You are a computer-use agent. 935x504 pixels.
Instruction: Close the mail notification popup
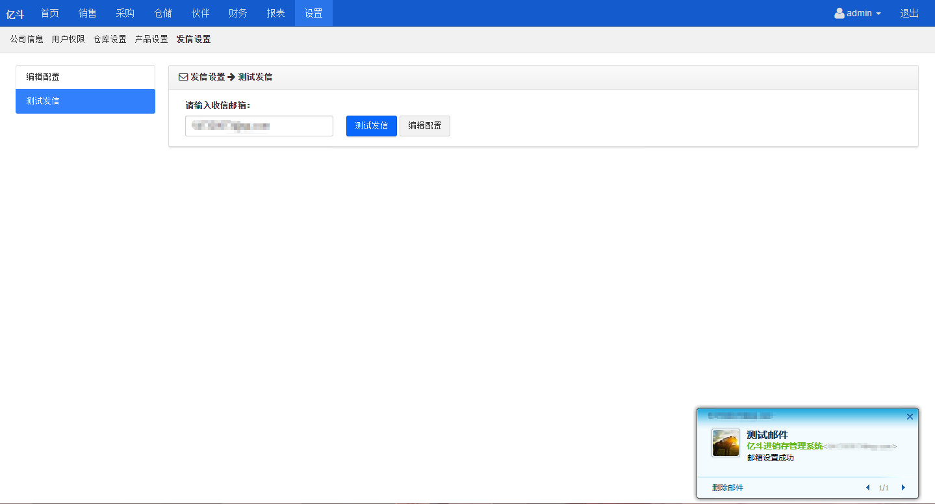pyautogui.click(x=910, y=417)
